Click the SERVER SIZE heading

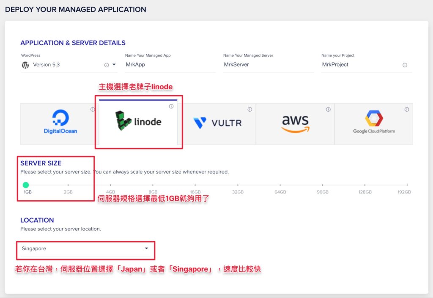pos(41,163)
